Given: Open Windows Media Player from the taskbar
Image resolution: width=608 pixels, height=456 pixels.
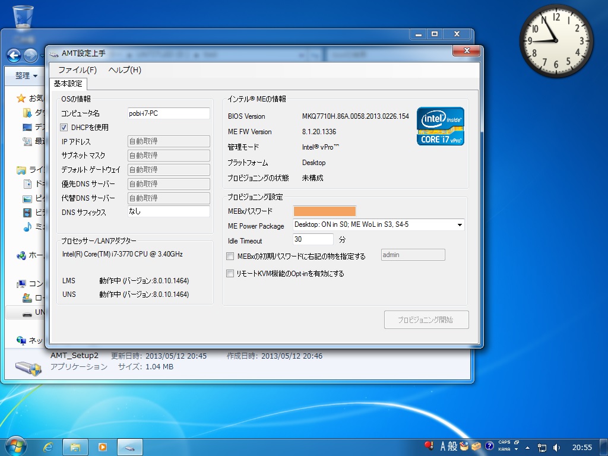Looking at the screenshot, I should click(x=102, y=446).
